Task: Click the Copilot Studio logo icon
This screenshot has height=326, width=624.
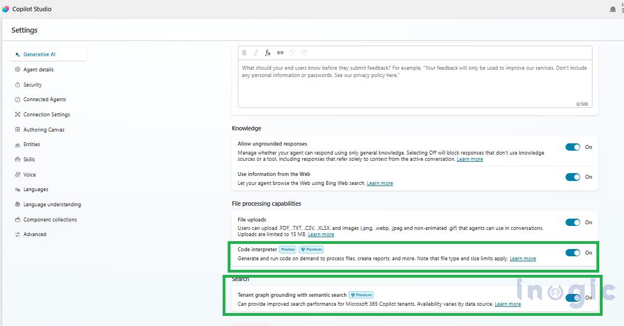Action: point(5,9)
